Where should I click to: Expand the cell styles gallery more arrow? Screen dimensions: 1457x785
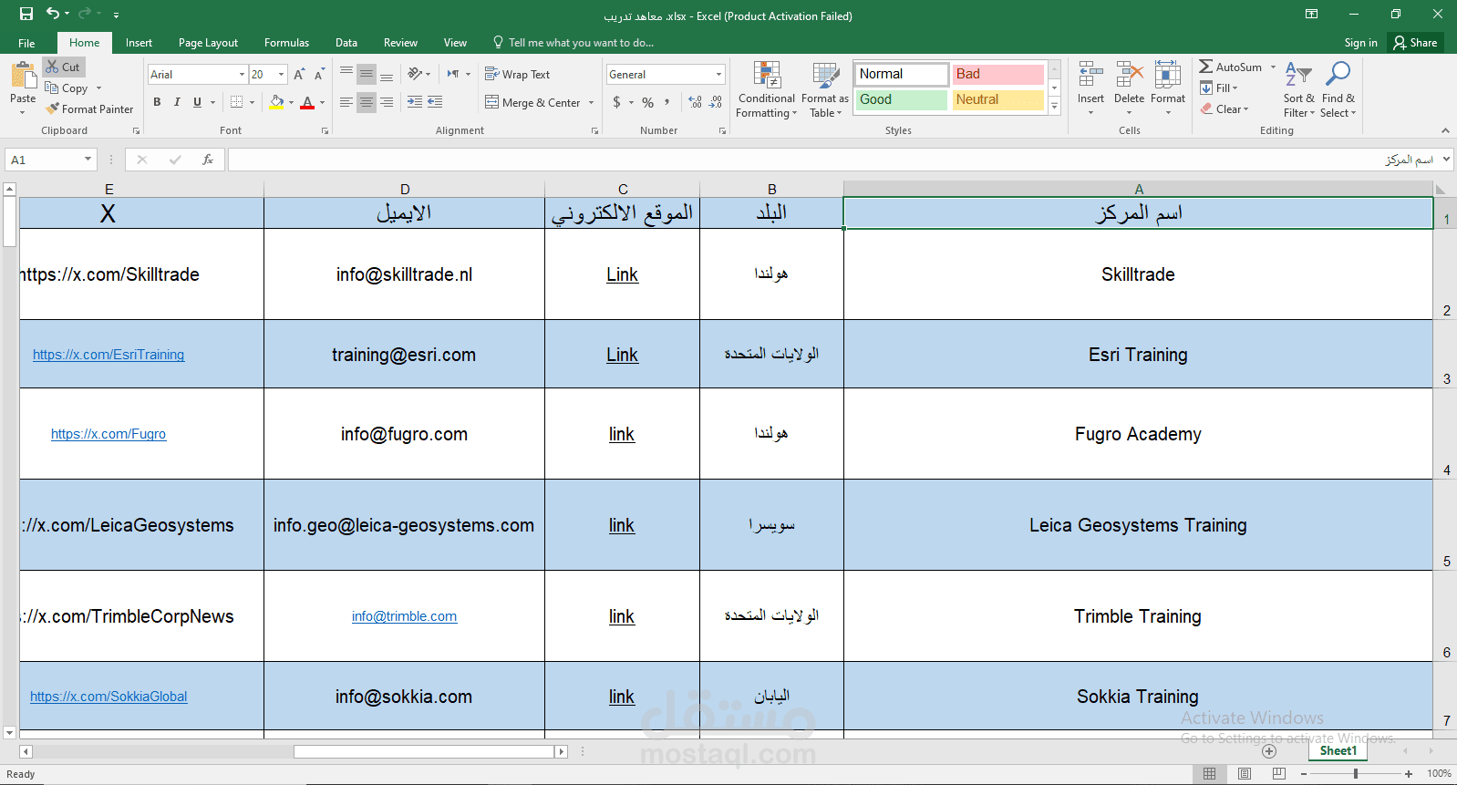(x=1054, y=107)
